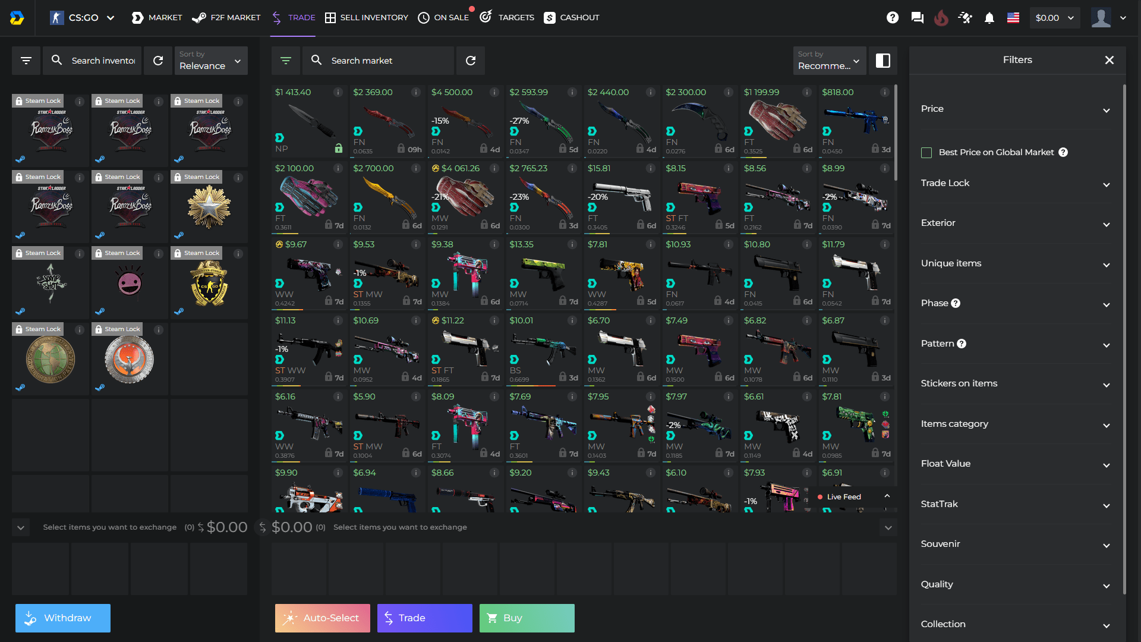Open the TARGETS section

coord(507,17)
